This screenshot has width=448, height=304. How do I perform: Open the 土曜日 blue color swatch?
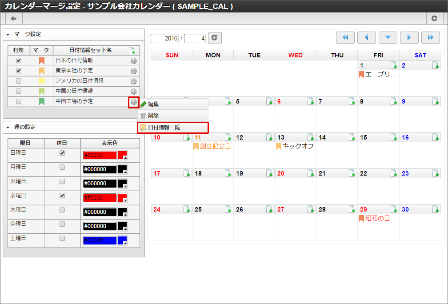click(x=123, y=240)
